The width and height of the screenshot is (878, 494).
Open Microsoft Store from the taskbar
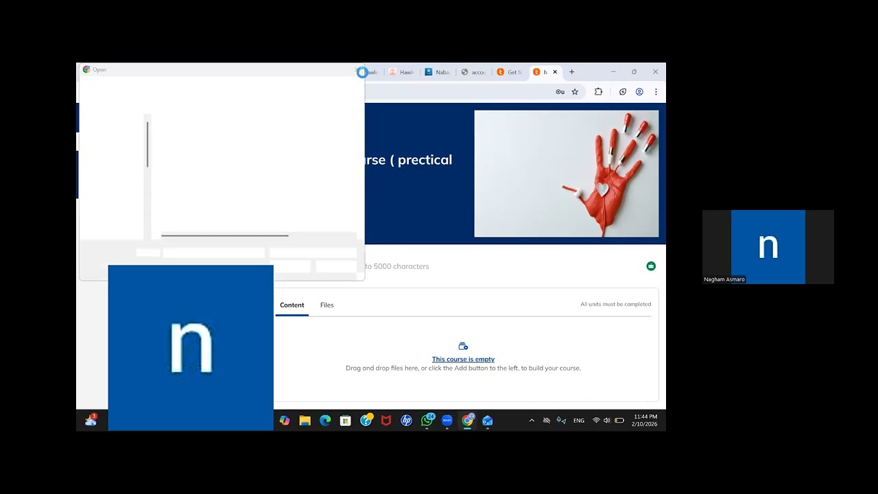[x=346, y=421]
